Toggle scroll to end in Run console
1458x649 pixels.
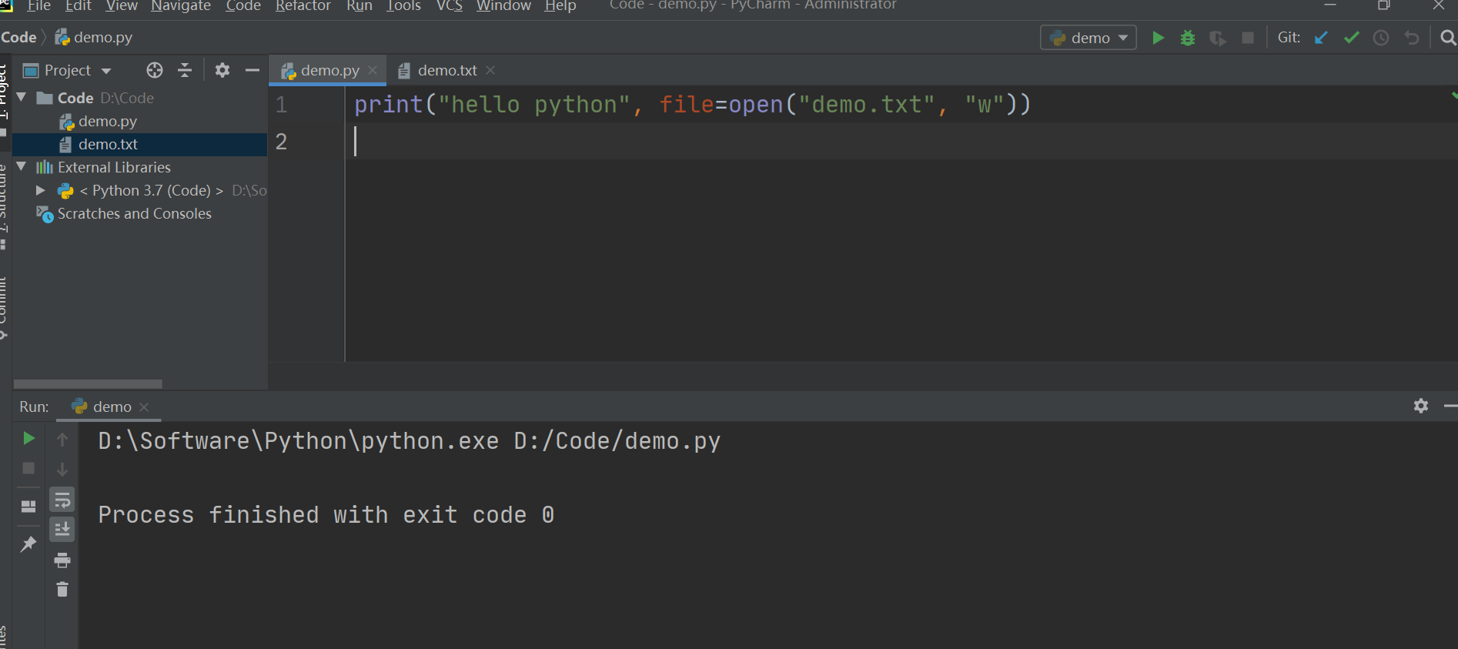(x=62, y=529)
